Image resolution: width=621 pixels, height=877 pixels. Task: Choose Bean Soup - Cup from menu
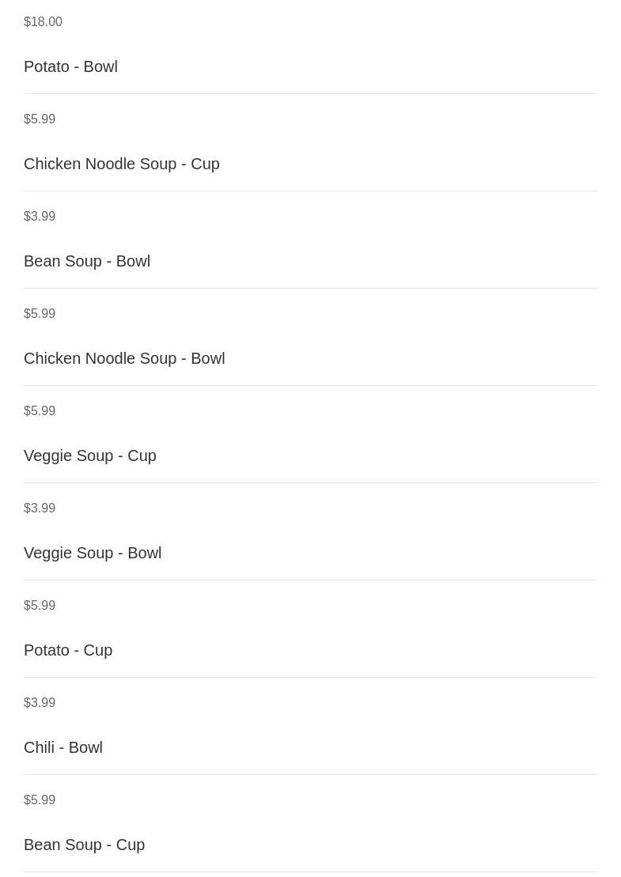84,845
